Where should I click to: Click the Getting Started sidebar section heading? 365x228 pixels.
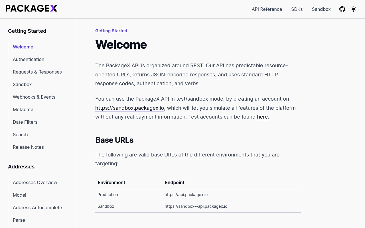tap(27, 31)
